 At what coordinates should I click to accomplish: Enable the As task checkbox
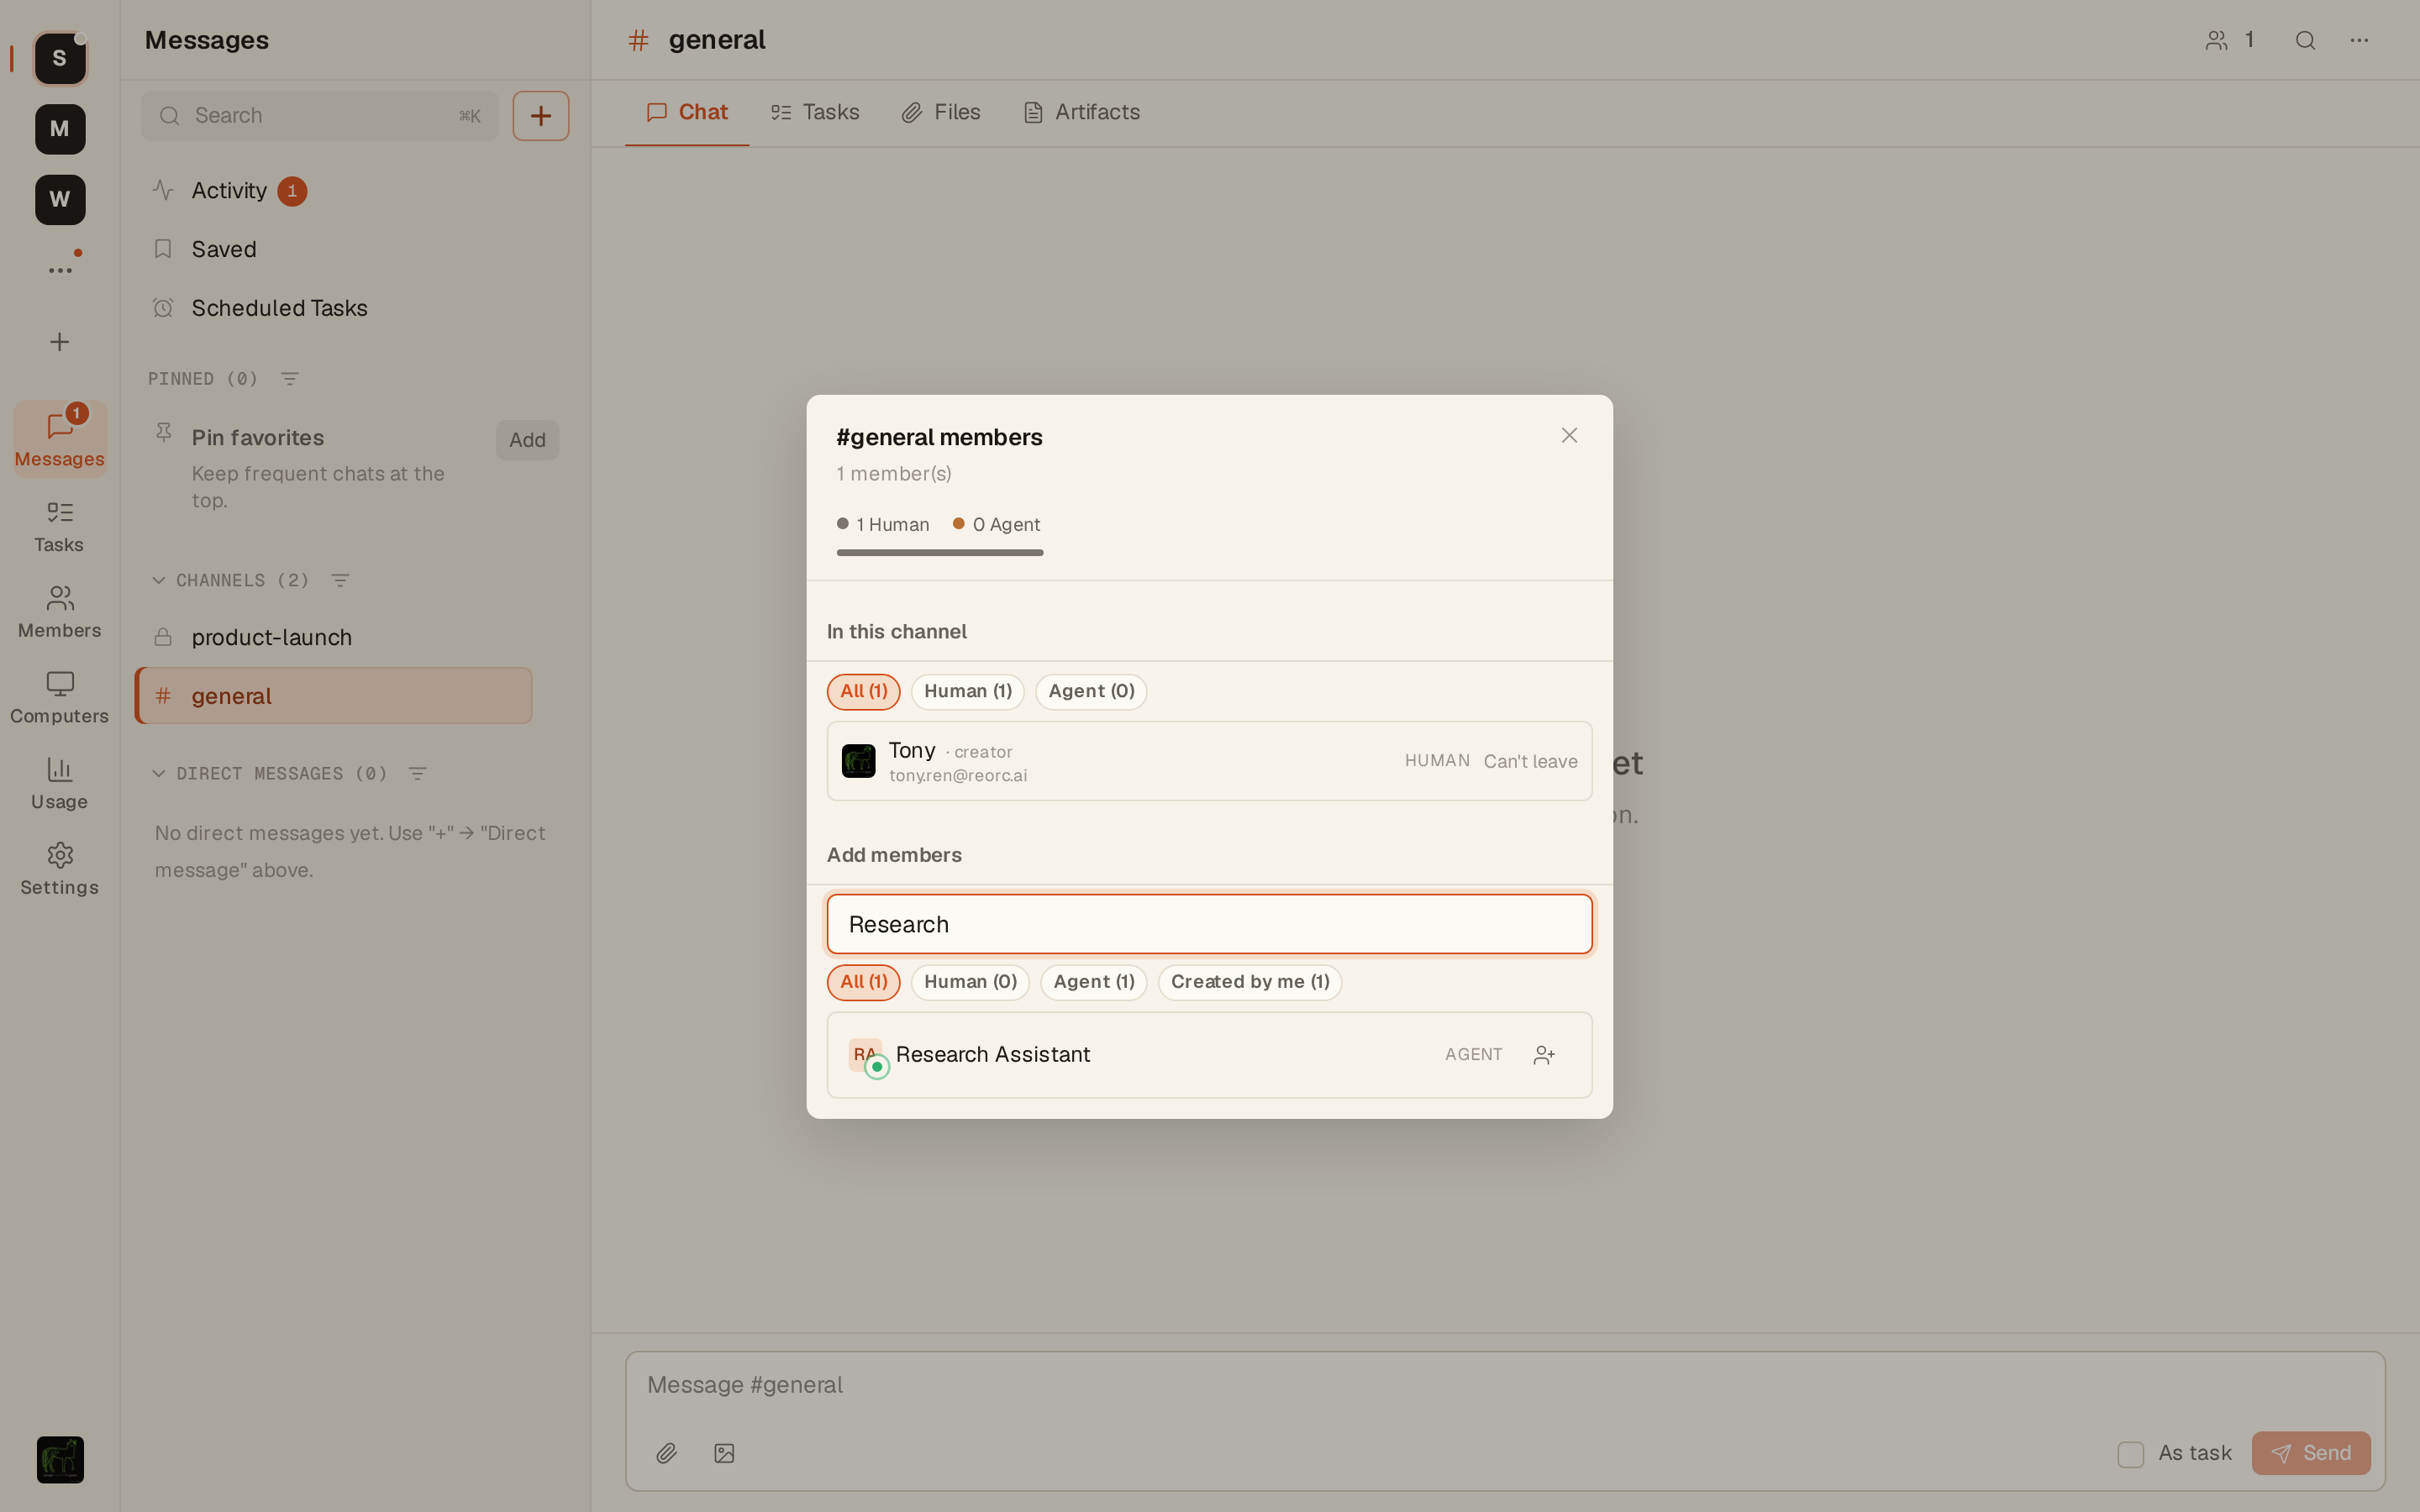[x=2130, y=1454]
